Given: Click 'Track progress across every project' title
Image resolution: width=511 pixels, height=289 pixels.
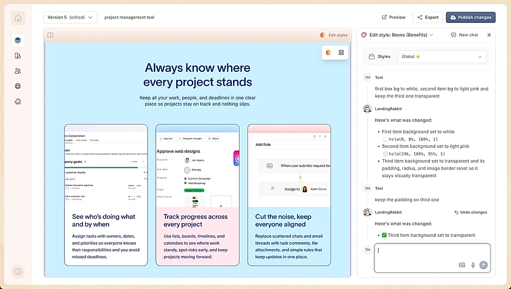Looking at the screenshot, I should click(195, 220).
